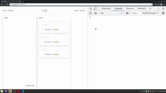Toggle the checkmark on the second Done card

(x=42, y=37)
